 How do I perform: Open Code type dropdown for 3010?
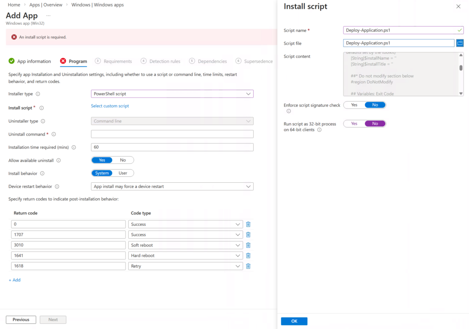pos(186,245)
